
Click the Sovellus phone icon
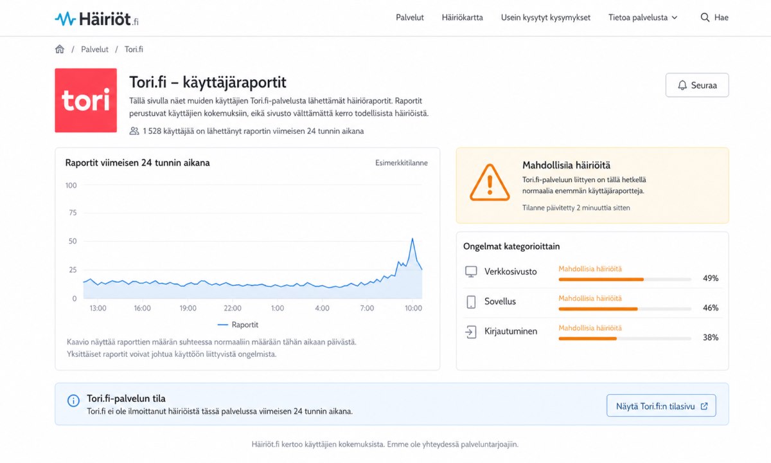(471, 302)
